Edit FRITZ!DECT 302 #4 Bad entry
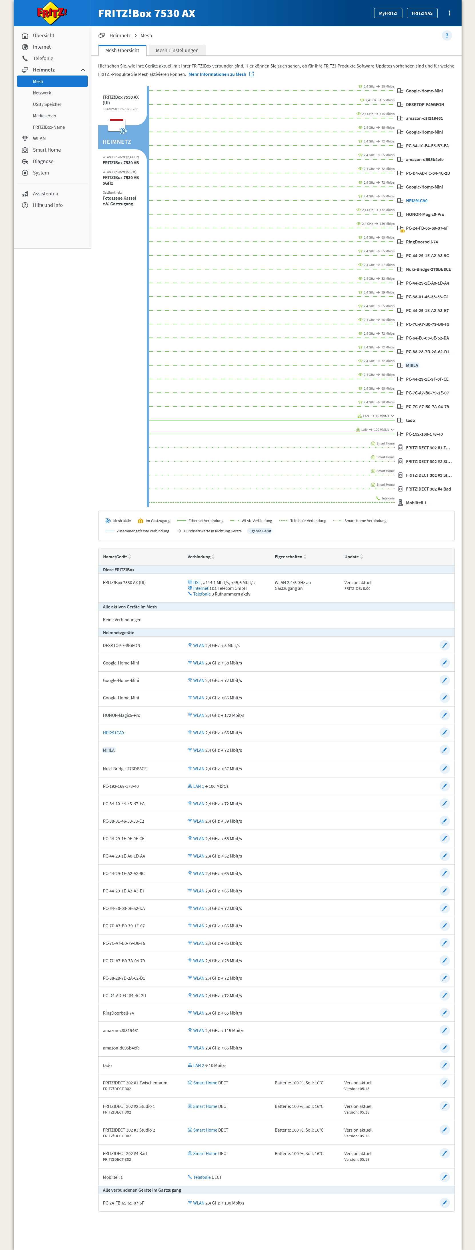The image size is (475, 1250). 444,1153
